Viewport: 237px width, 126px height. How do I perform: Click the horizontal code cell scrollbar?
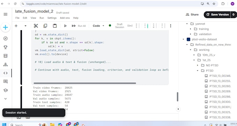pyautogui.click(x=85, y=83)
